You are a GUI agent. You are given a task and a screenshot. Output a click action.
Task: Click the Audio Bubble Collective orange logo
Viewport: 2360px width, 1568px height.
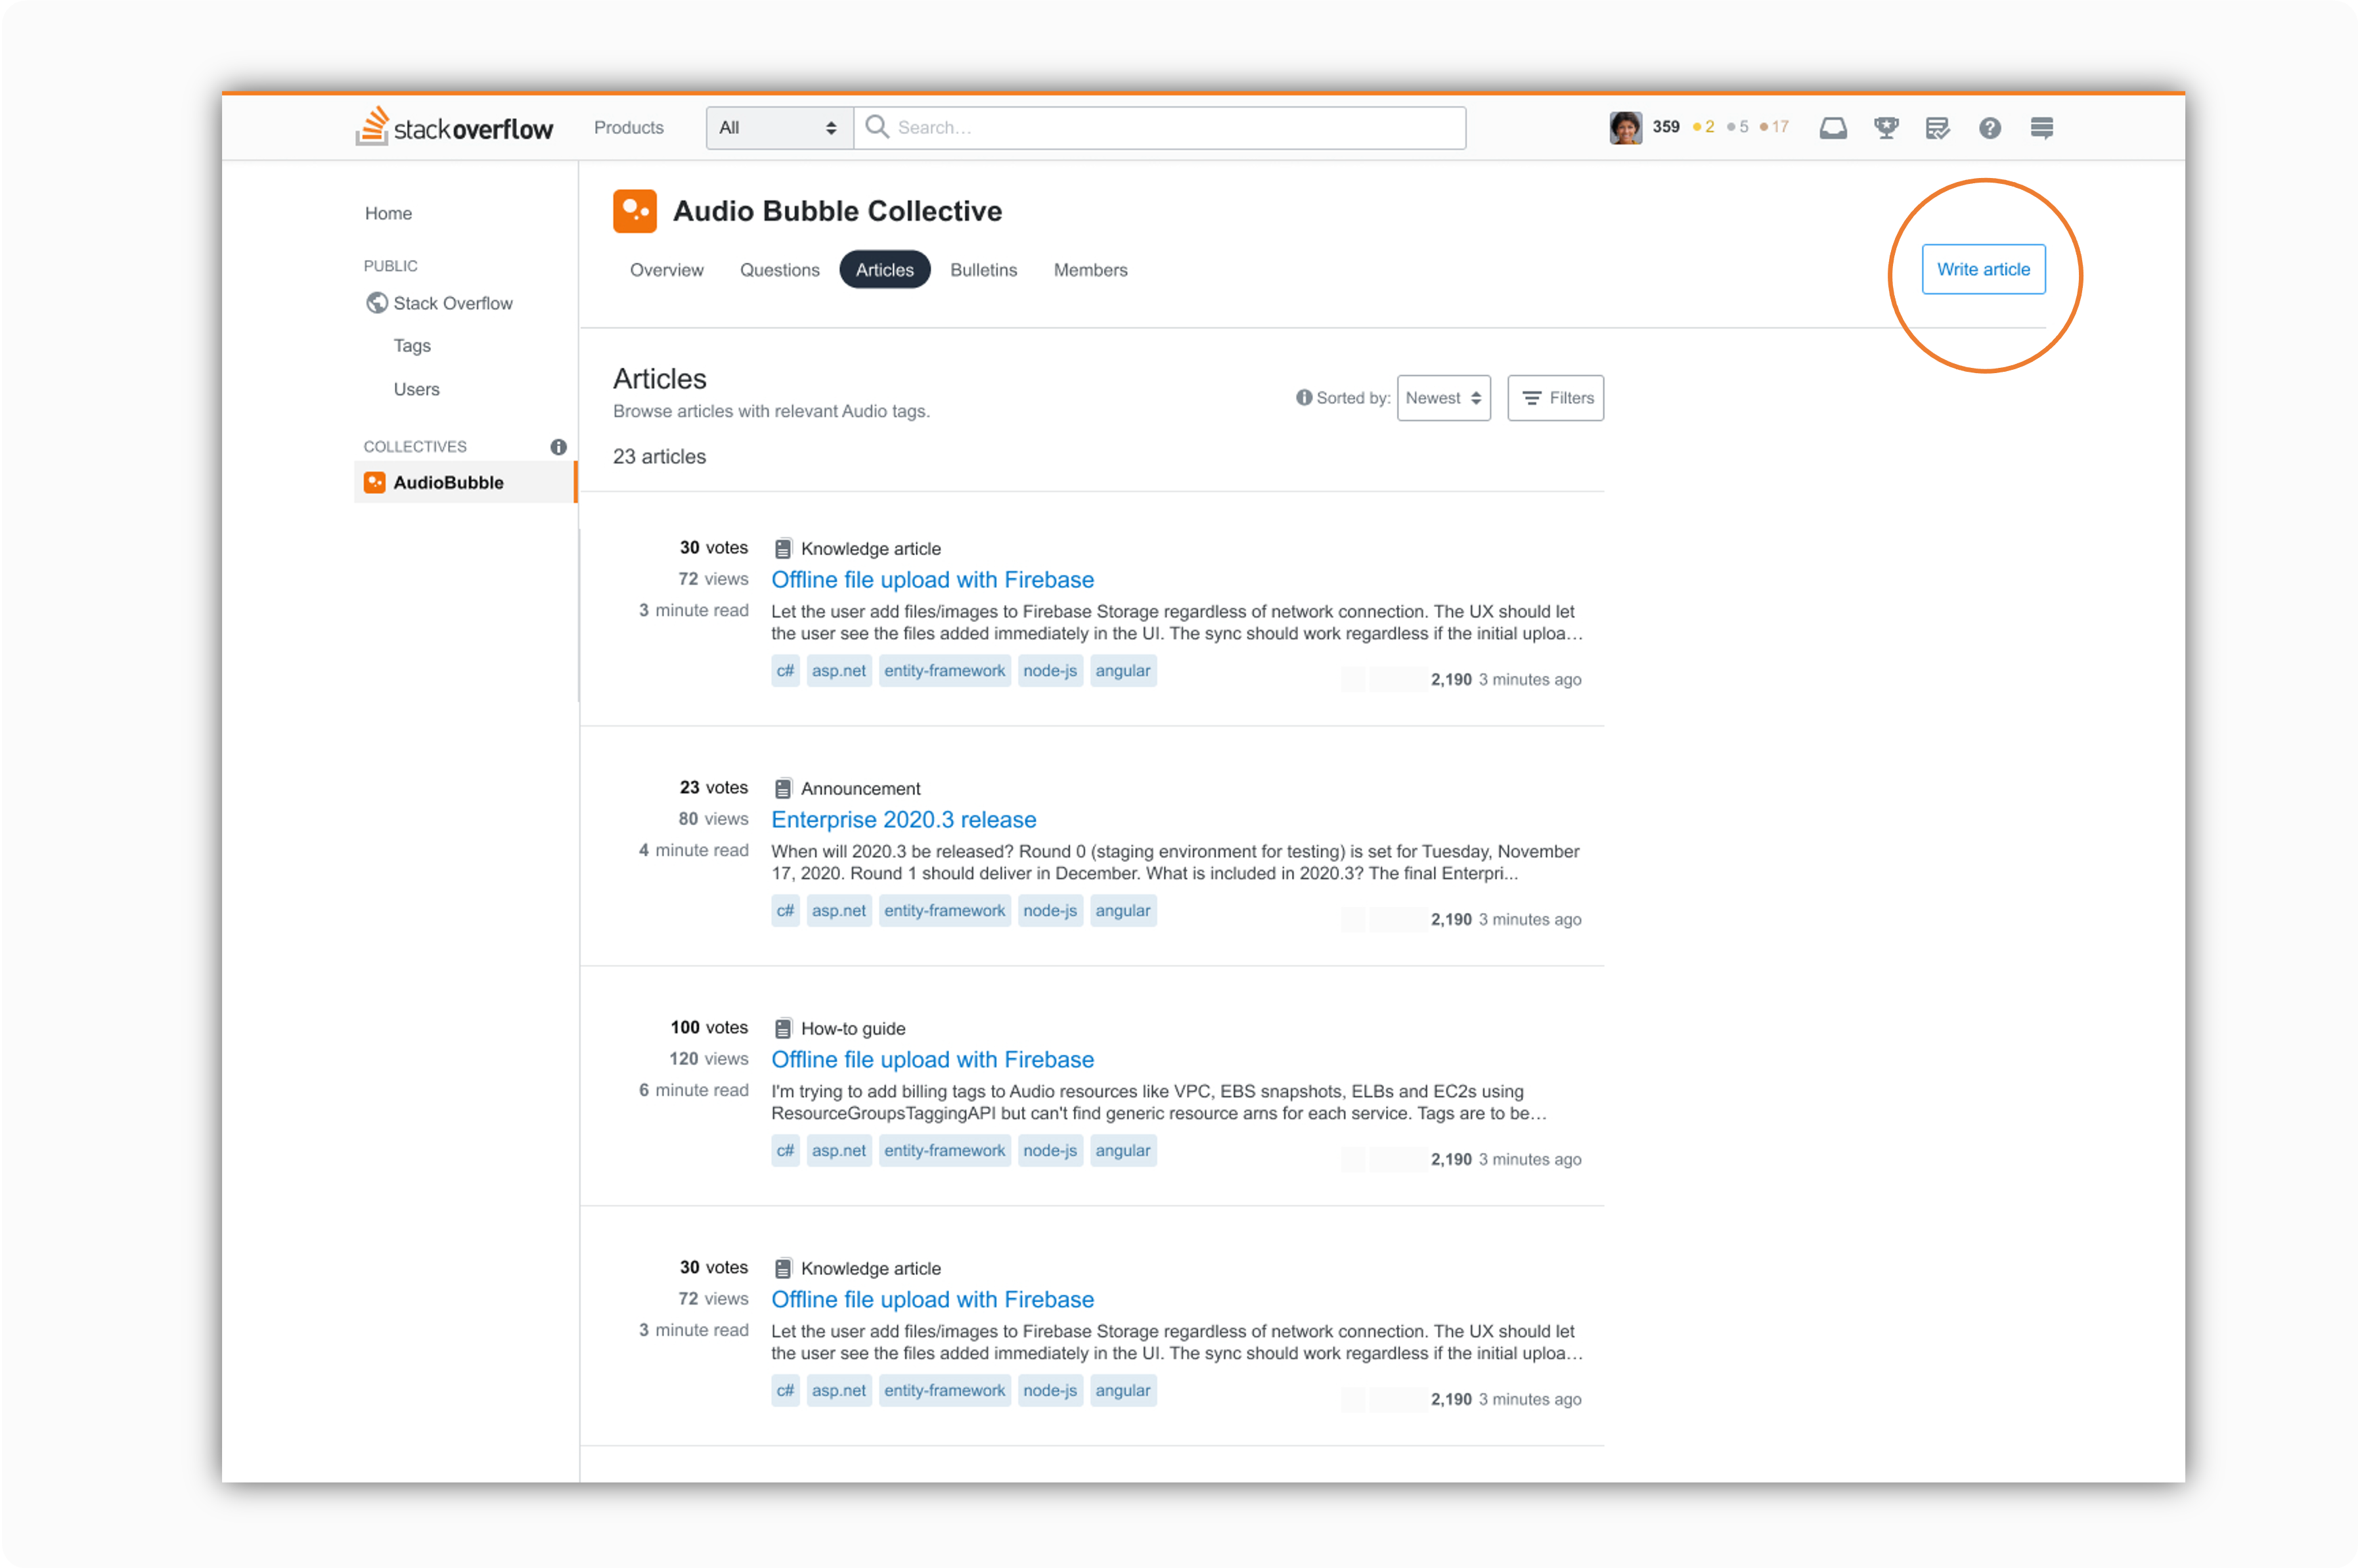(x=635, y=211)
